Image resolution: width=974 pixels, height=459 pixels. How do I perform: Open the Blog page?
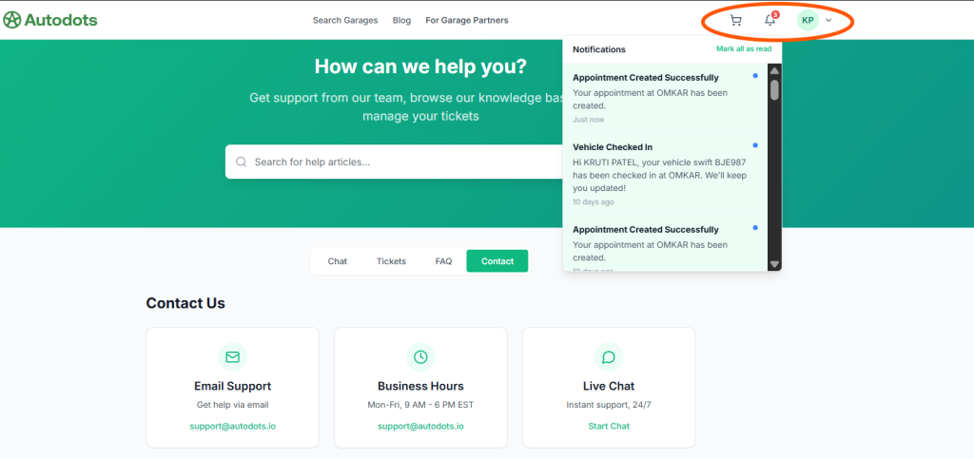click(402, 21)
